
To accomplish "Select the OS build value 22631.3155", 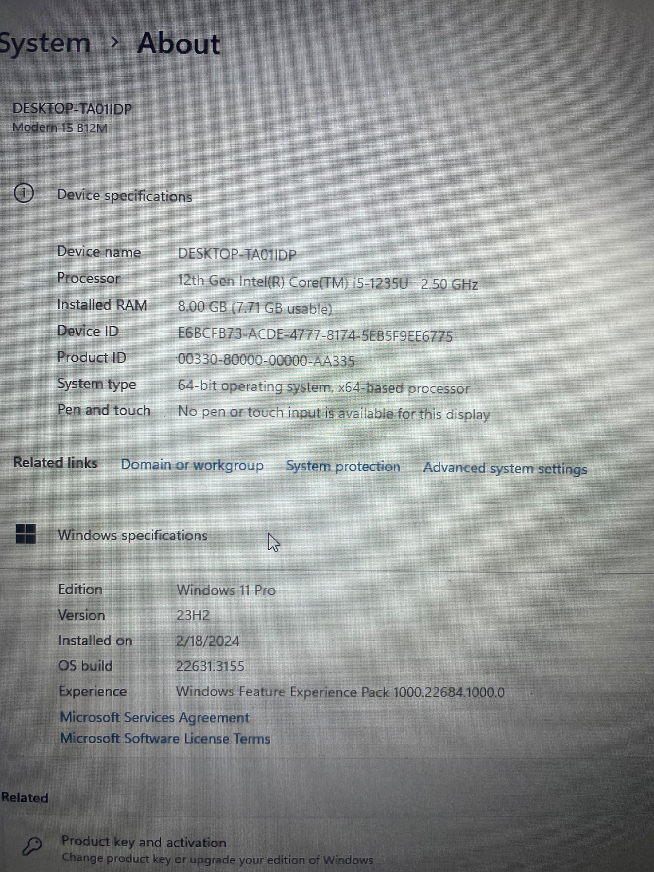I will coord(210,666).
